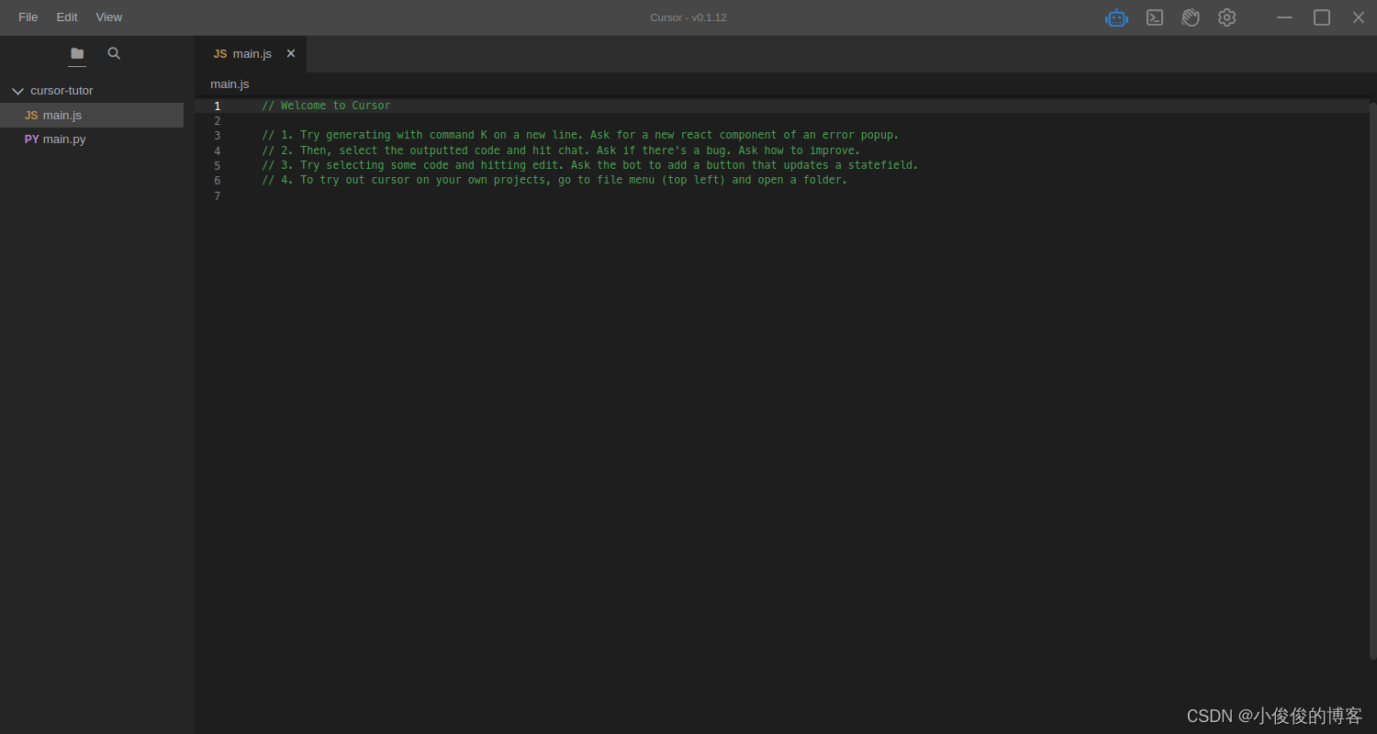The width and height of the screenshot is (1377, 734).
Task: Select the cursor-tutor folder name
Action: [62, 91]
